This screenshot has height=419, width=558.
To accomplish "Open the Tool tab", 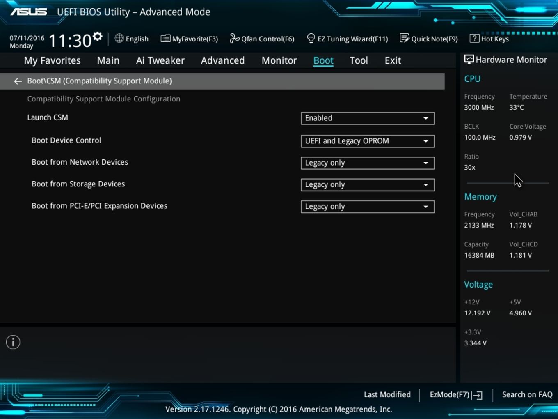I will click(359, 60).
